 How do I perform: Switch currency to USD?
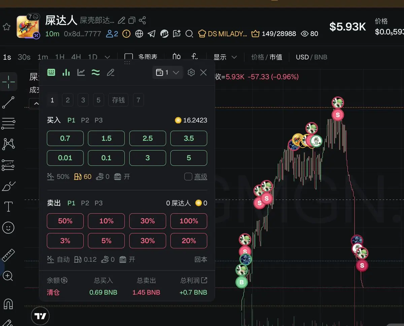point(302,57)
